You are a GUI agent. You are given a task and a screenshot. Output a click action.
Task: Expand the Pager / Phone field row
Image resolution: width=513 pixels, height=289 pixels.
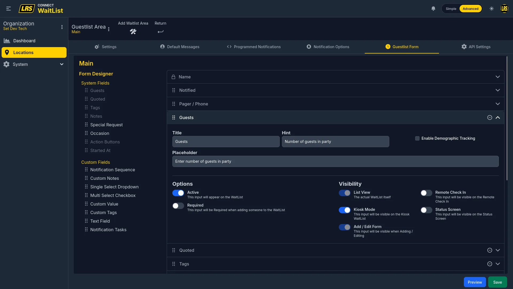(498, 104)
